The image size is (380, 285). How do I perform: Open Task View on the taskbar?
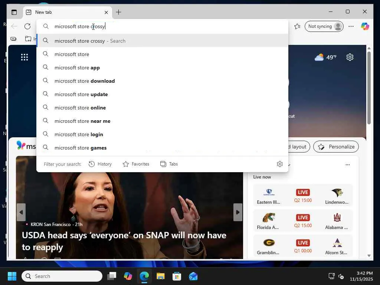(x=112, y=276)
